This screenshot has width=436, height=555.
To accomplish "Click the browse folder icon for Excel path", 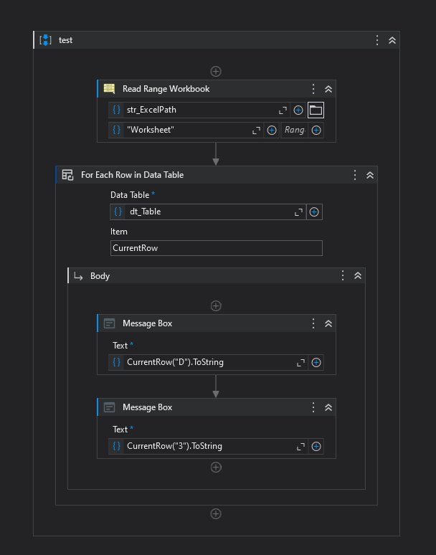I will point(316,110).
